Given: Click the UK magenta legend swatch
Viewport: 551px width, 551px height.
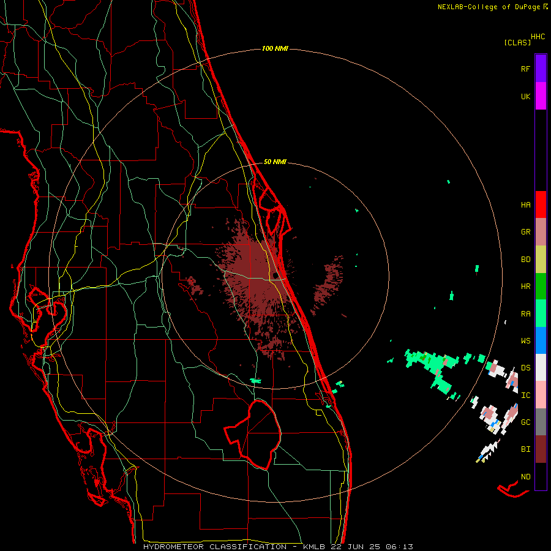Looking at the screenshot, I should tap(541, 96).
